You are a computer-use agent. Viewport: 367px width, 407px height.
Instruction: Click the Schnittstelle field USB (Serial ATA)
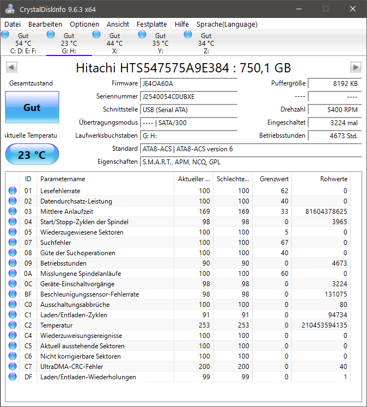point(189,109)
